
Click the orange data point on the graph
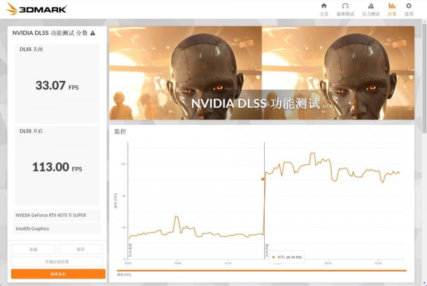[x=263, y=179]
